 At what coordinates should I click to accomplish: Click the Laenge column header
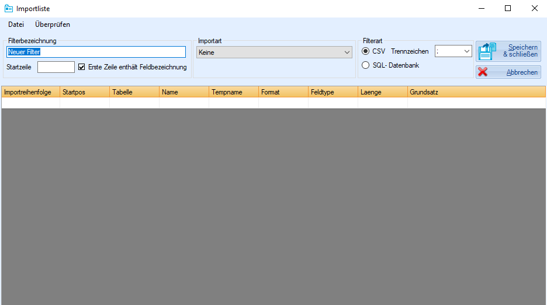[383, 92]
